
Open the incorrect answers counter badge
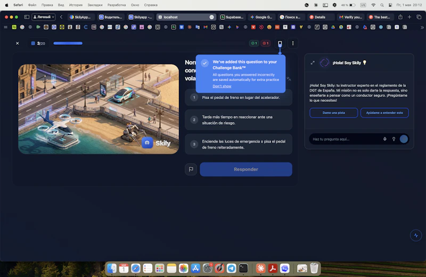[266, 43]
